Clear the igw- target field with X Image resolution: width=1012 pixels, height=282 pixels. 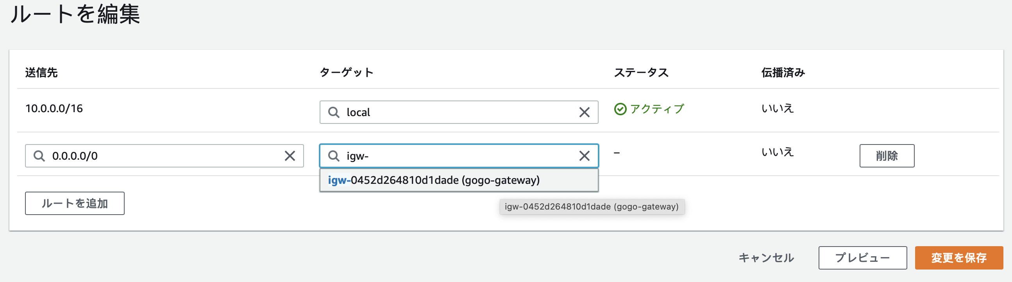[584, 156]
